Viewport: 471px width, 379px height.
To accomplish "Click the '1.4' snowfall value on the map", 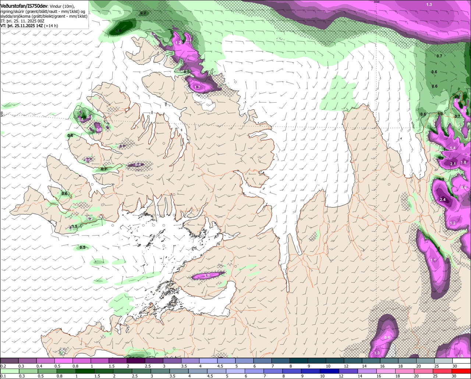I will 453,148.
